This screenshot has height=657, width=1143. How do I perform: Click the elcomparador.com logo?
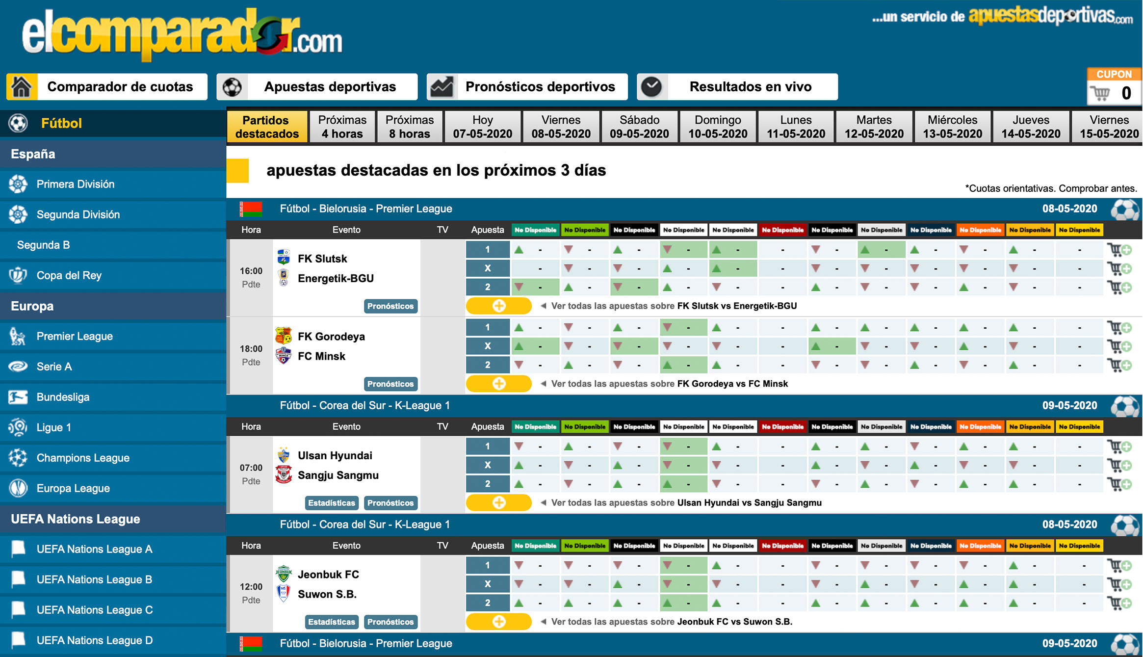182,34
